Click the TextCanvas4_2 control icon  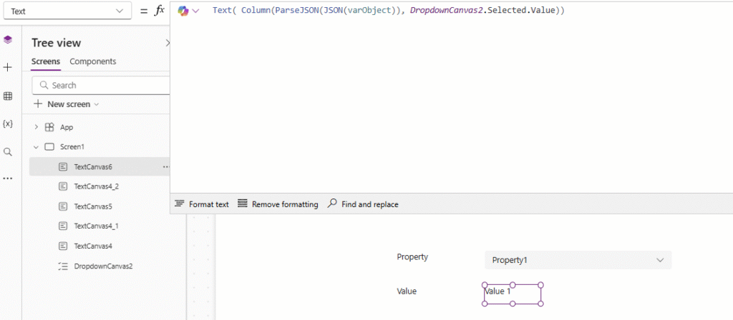point(63,186)
